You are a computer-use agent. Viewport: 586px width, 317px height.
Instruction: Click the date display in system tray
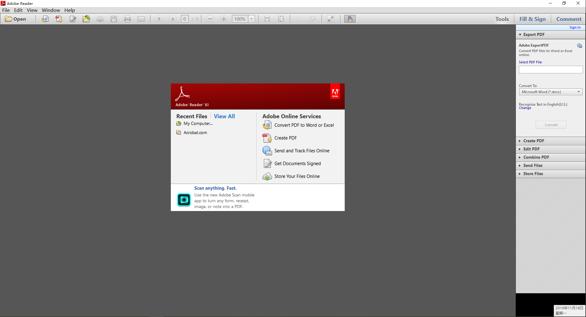point(569,311)
